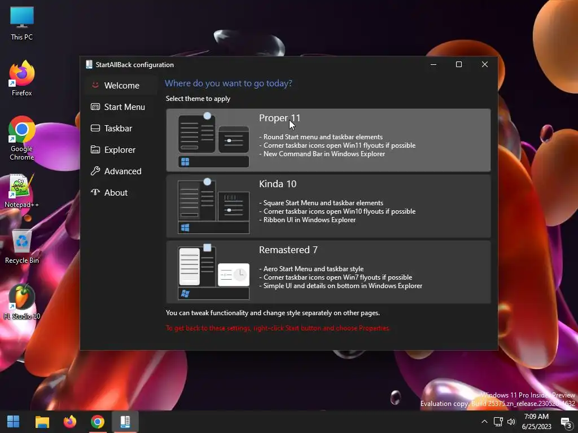Select the Google Chrome desktop shortcut
The image size is (578, 433).
pyautogui.click(x=22, y=138)
